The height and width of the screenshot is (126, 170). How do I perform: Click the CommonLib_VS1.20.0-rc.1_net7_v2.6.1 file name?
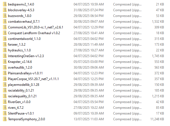pyautogui.click(x=36, y=27)
